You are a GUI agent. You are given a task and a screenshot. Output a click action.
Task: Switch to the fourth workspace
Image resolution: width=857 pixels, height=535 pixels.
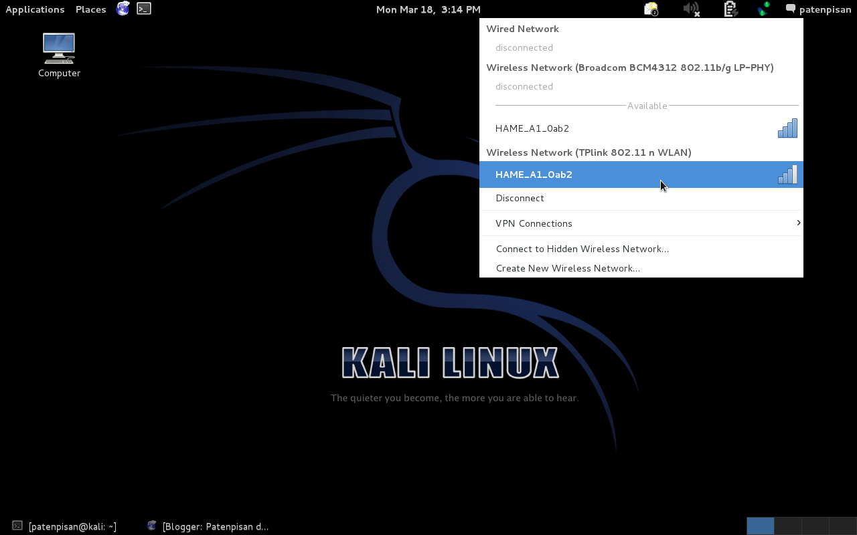point(843,526)
